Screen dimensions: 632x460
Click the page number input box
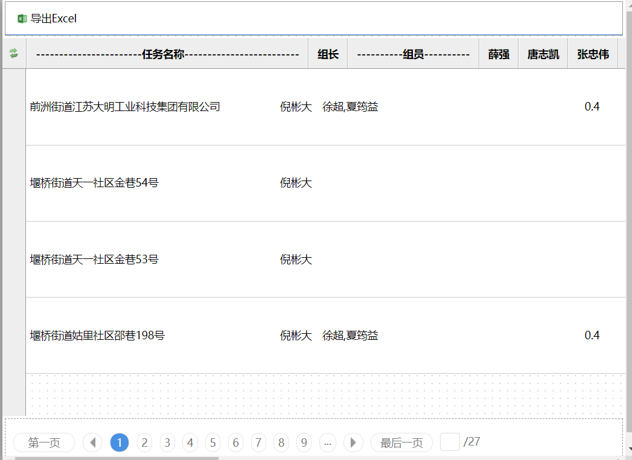[x=450, y=442]
